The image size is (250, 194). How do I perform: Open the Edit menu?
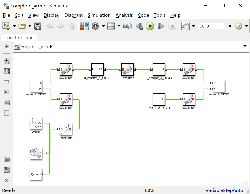19,15
